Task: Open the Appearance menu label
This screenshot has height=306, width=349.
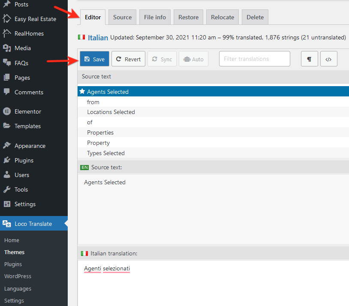Action: [30, 146]
